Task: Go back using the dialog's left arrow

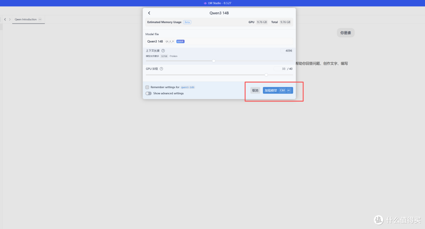Action: click(149, 13)
